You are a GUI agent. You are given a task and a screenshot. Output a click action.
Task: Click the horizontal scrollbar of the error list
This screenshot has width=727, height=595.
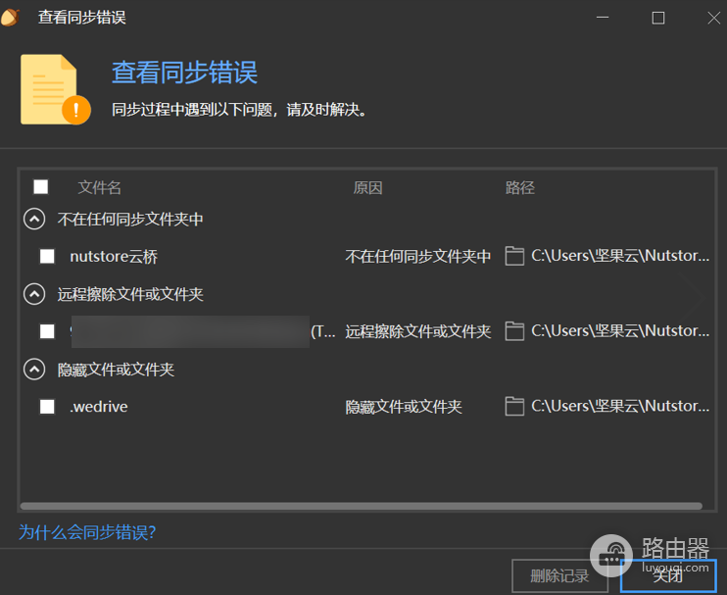point(362,506)
